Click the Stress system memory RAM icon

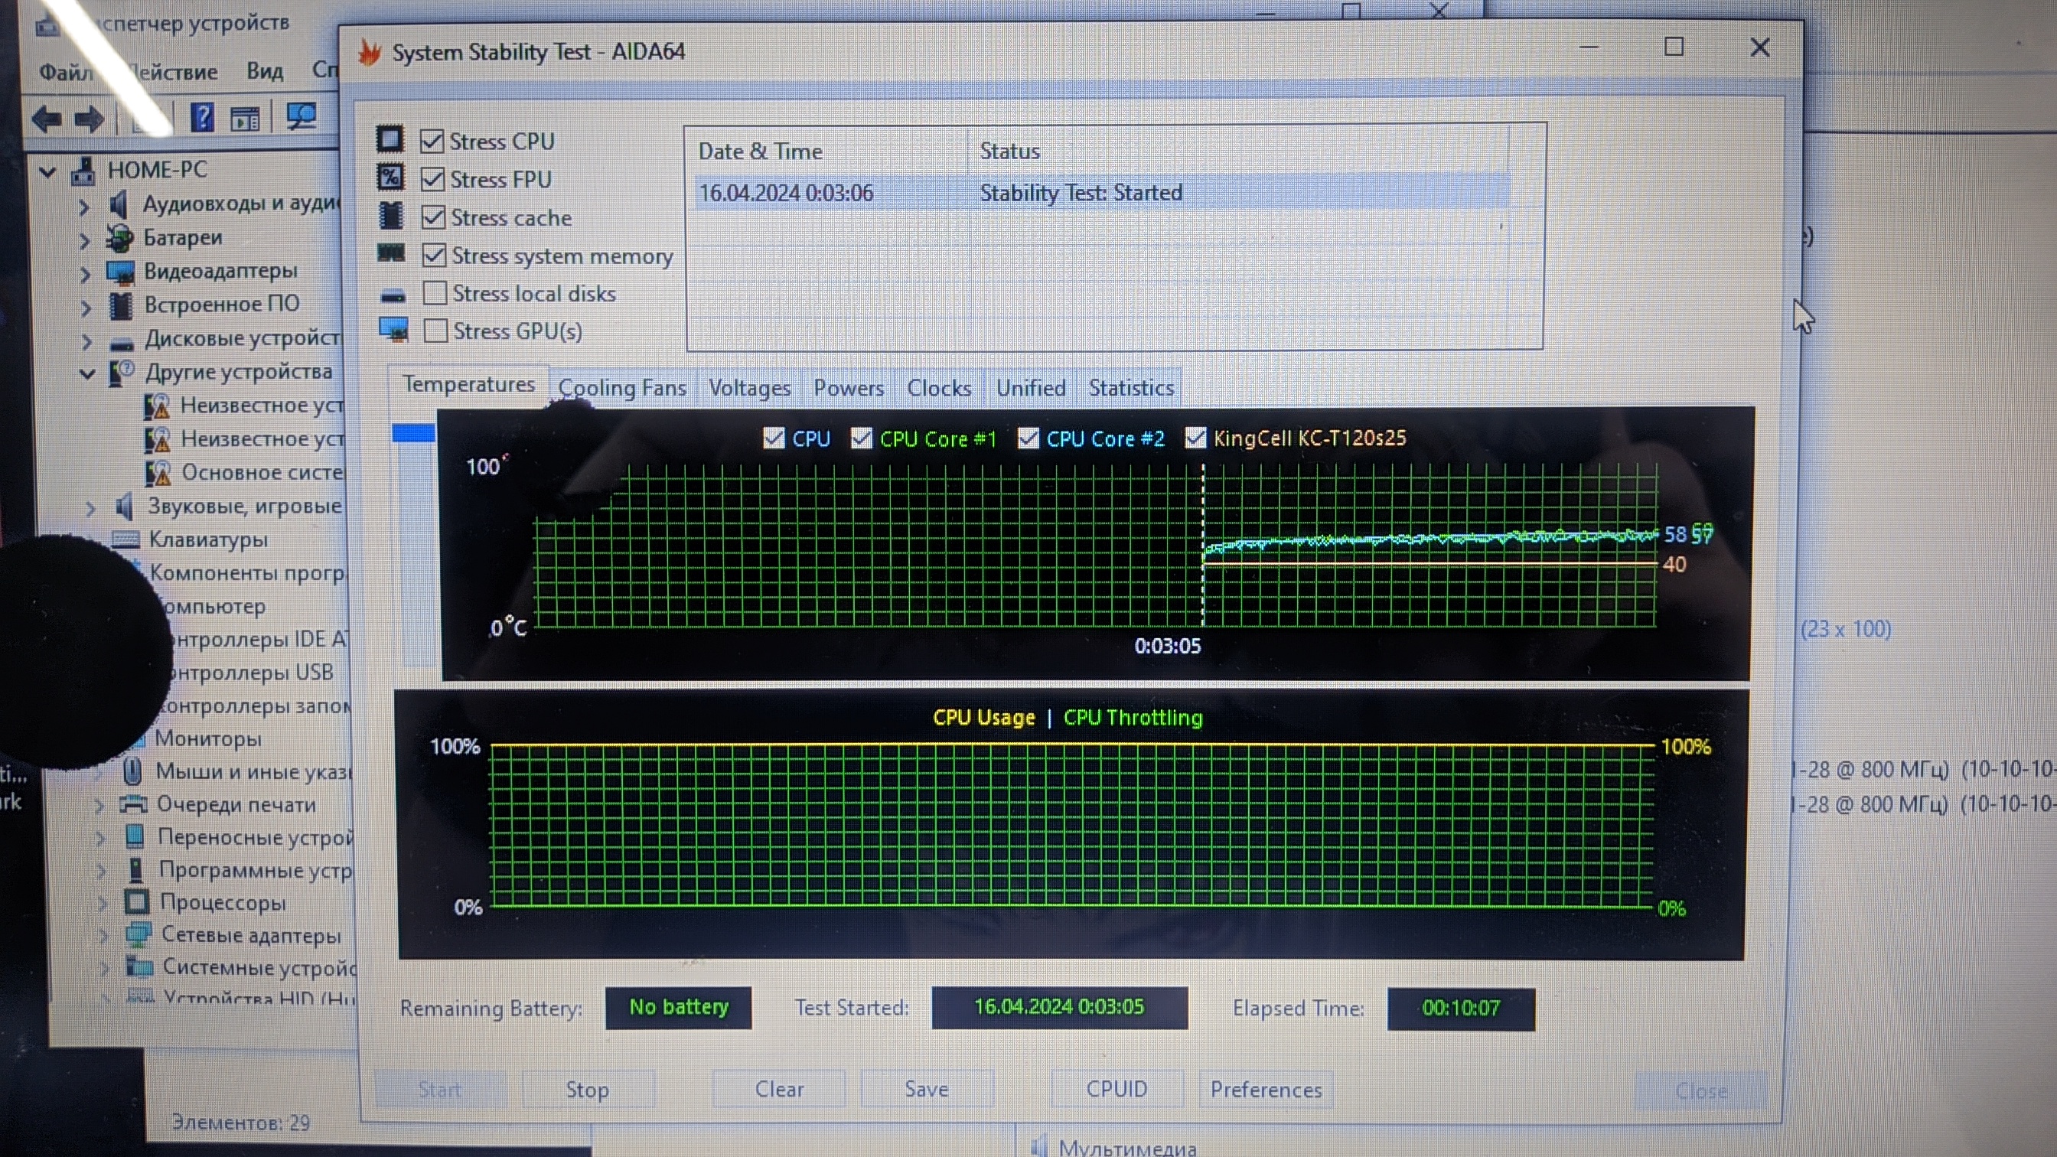coord(391,253)
